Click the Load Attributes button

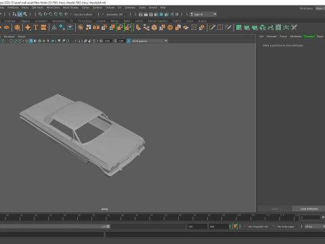(x=309, y=209)
